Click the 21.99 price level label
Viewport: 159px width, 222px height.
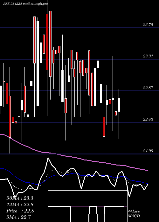[148, 151]
